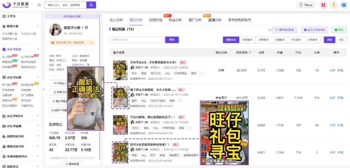Click the notes search input field
This screenshot has width=350, height=168.
coord(137,40)
